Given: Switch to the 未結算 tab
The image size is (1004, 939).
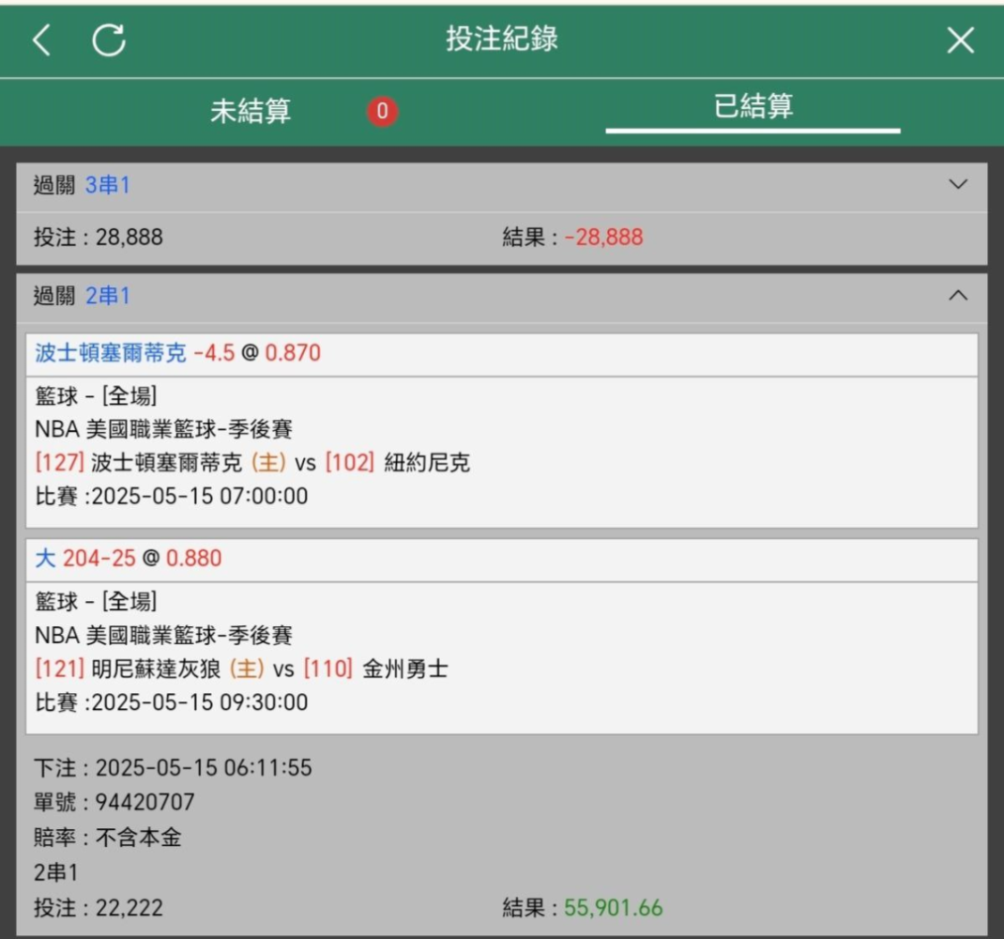Looking at the screenshot, I should coord(251,111).
